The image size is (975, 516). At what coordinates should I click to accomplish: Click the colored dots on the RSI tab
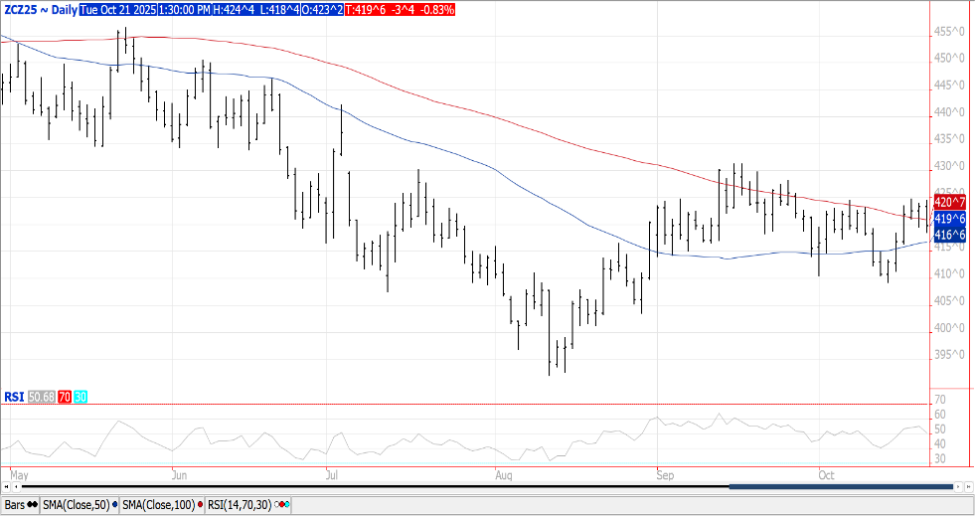coord(283,506)
